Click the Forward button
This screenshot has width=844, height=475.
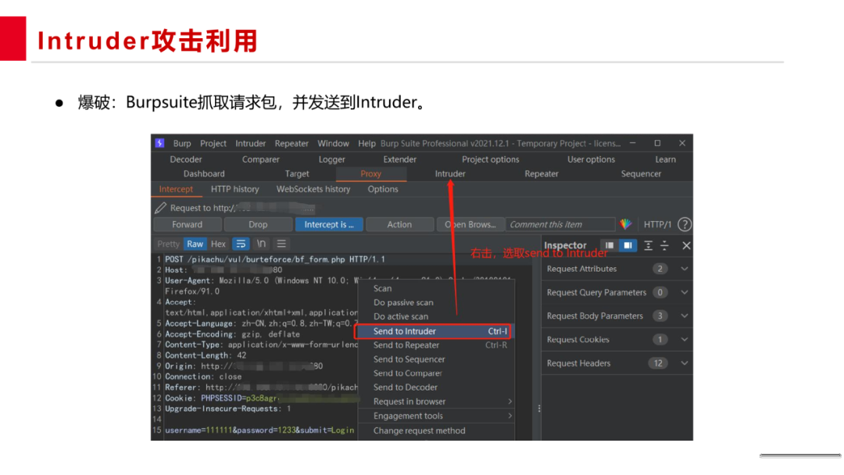[188, 224]
